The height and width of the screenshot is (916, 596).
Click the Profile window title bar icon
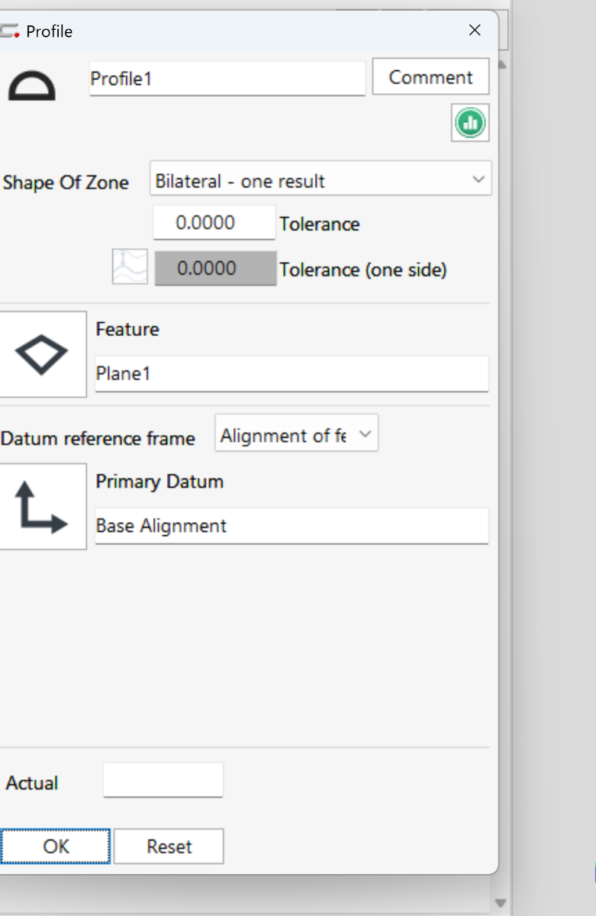coord(9,31)
